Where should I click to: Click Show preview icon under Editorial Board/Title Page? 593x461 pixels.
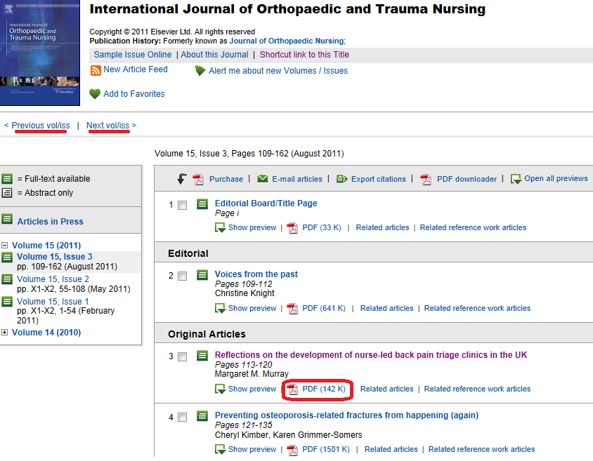220,227
